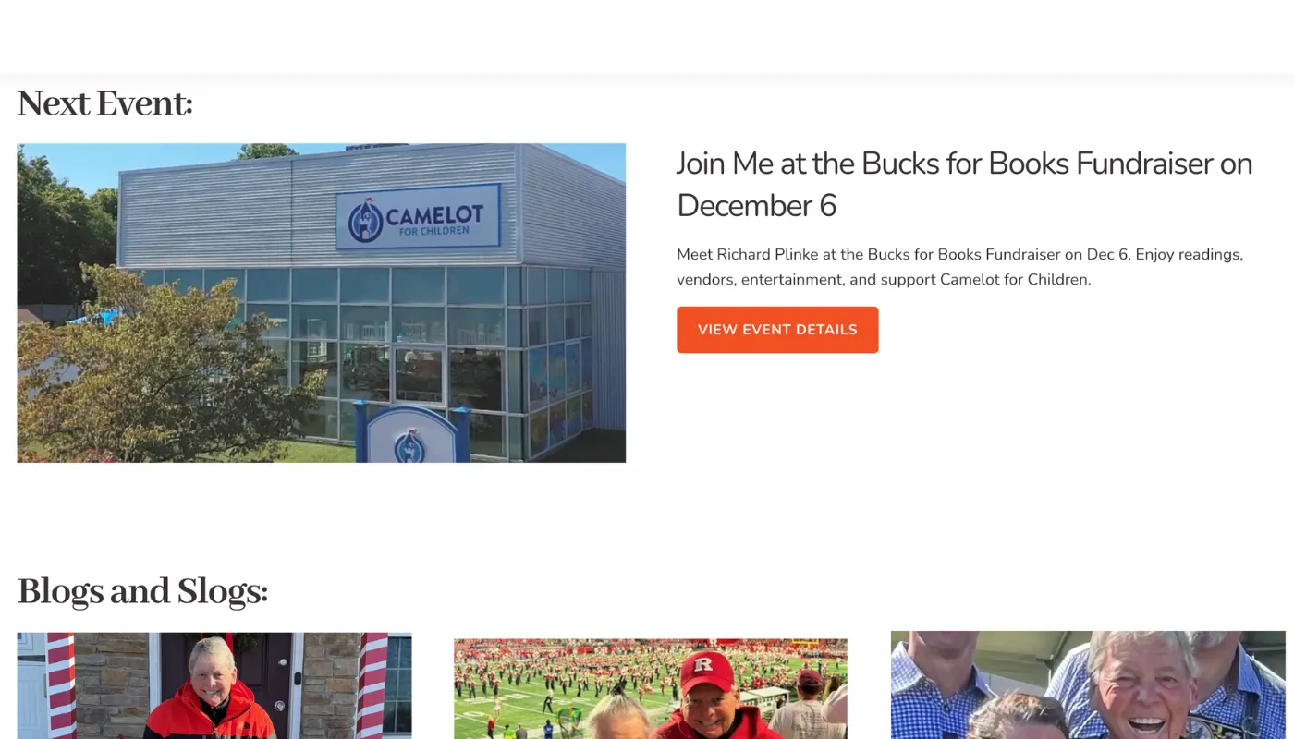The width and height of the screenshot is (1294, 739).
Task: Open the blog thumbnail of laughing men in checkered shirts
Action: 1088,684
